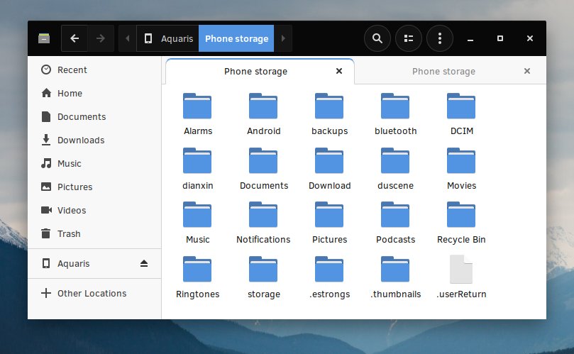574x354 pixels.
Task: Open the three-dot options menu
Action: [x=440, y=38]
